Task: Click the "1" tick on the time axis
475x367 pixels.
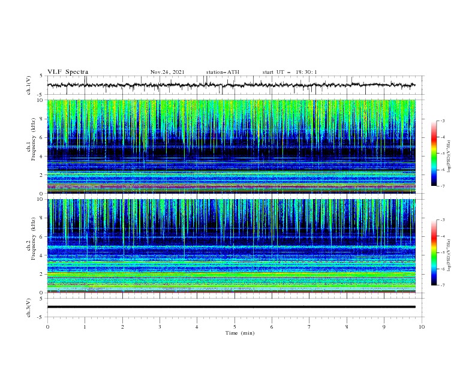Action: coord(85,327)
